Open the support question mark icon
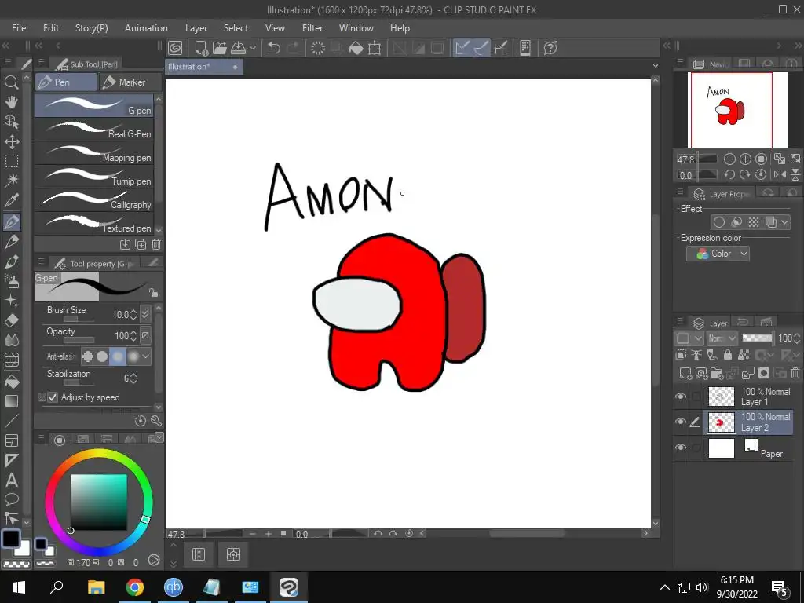This screenshot has height=603, width=804. 550,48
